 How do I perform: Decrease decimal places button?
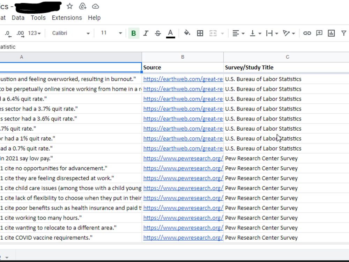(x=8, y=34)
